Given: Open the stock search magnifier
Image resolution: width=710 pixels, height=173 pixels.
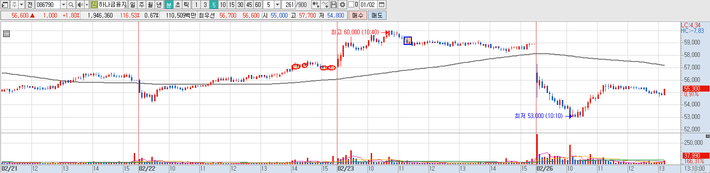Looking at the screenshot, I should (71, 5).
